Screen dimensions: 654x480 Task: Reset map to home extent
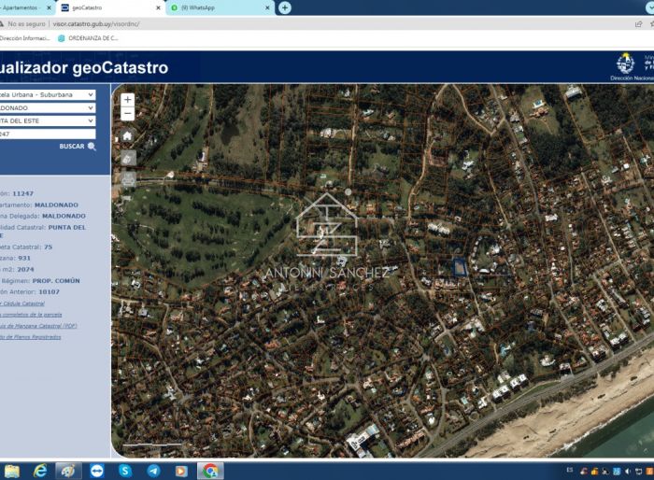coord(128,136)
